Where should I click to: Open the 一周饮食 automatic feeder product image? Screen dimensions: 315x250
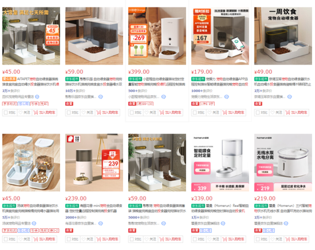283,36
